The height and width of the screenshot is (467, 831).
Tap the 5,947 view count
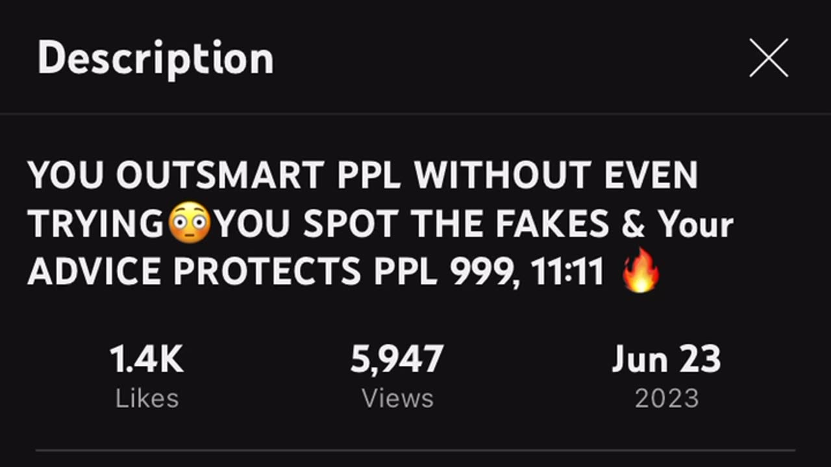coord(397,359)
